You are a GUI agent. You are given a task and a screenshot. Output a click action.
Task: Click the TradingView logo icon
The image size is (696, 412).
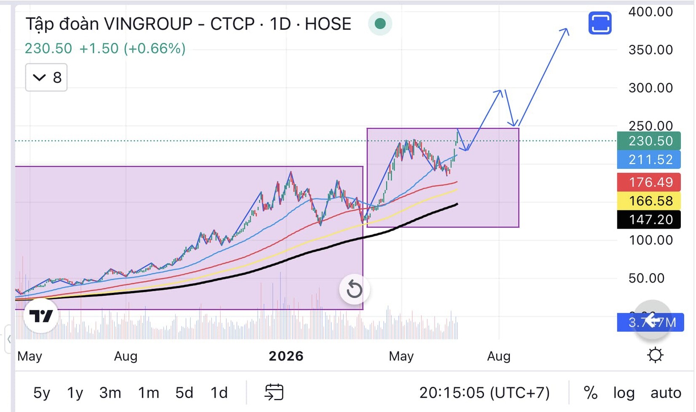(x=41, y=316)
